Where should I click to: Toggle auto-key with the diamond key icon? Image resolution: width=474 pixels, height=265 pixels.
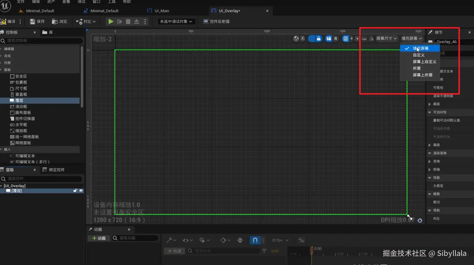[240, 240]
